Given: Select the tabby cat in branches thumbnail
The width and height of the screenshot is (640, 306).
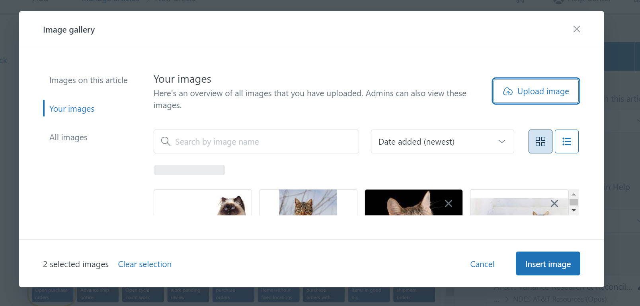Looking at the screenshot, I should click(x=308, y=203).
